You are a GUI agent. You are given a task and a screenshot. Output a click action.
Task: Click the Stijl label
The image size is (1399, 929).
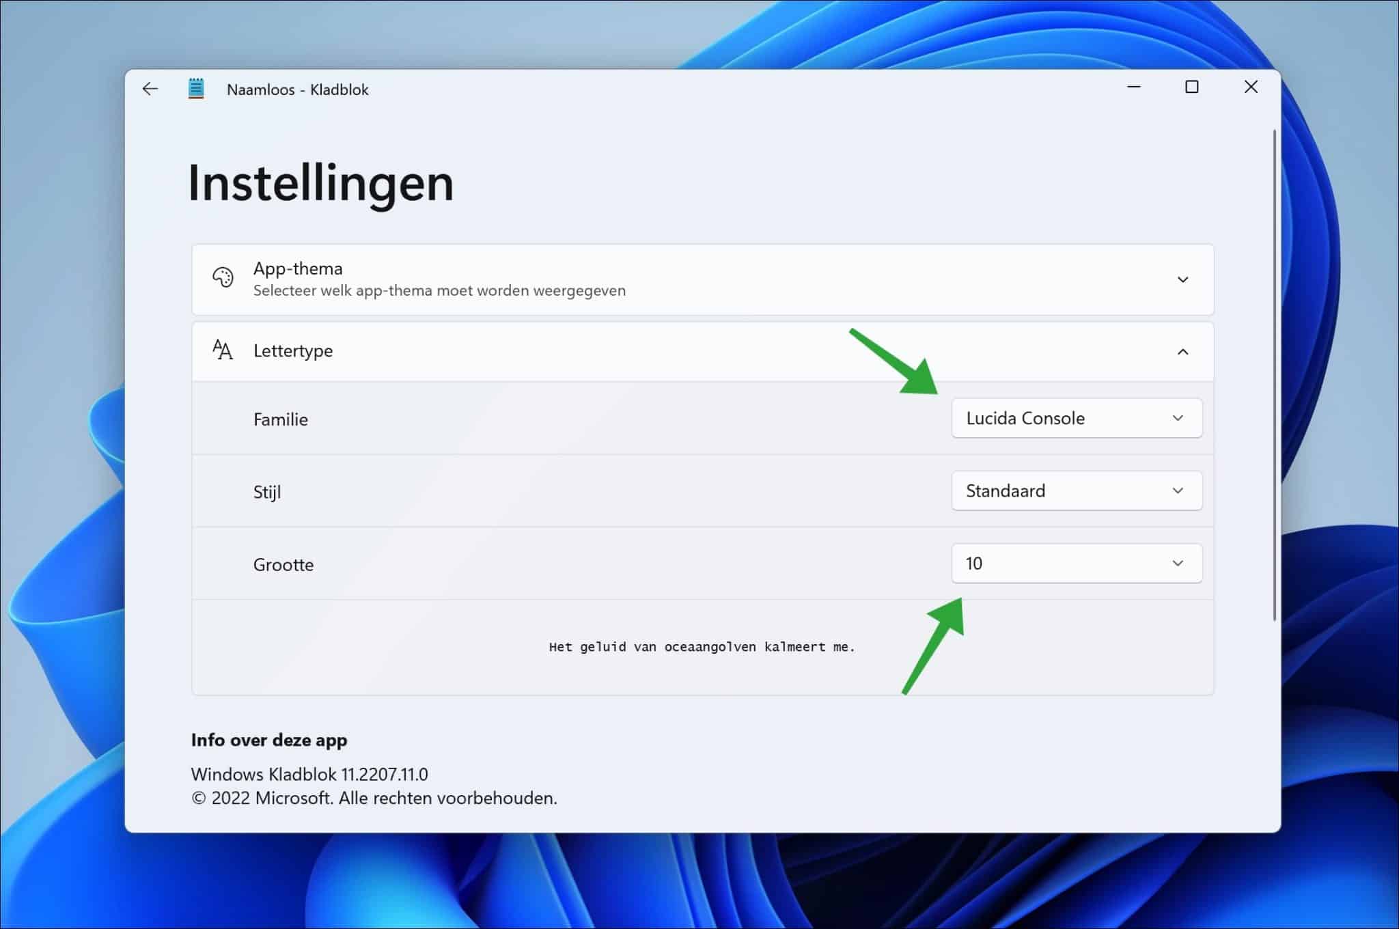(267, 492)
